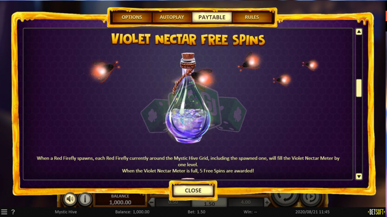Image resolution: width=387 pixels, height=217 pixels.
Task: Close the paytable window
Action: tap(193, 190)
